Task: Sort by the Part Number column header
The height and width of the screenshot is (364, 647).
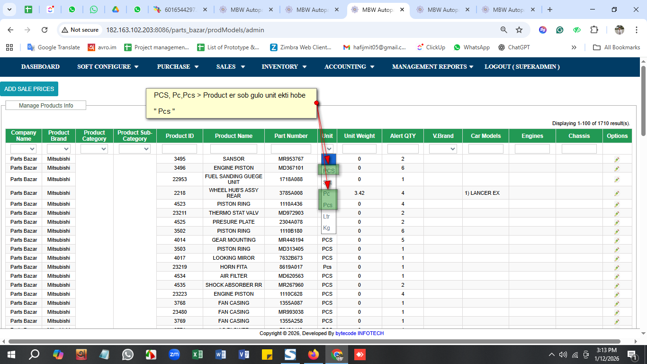Action: click(x=291, y=136)
